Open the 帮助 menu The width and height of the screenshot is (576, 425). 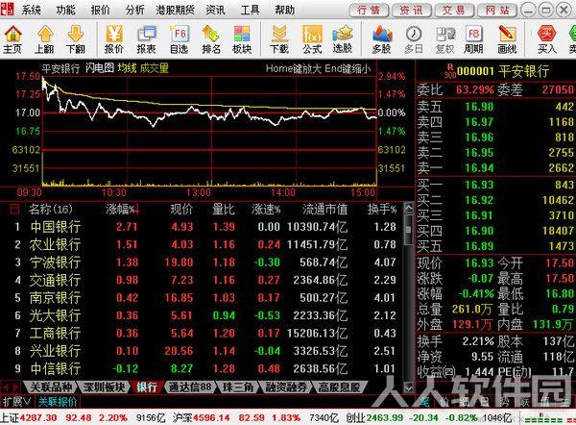[x=285, y=10]
